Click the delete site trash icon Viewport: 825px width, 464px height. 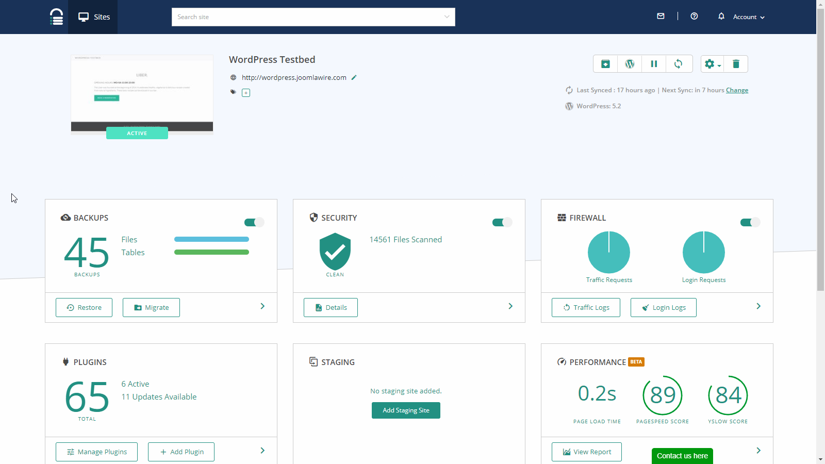pyautogui.click(x=736, y=64)
